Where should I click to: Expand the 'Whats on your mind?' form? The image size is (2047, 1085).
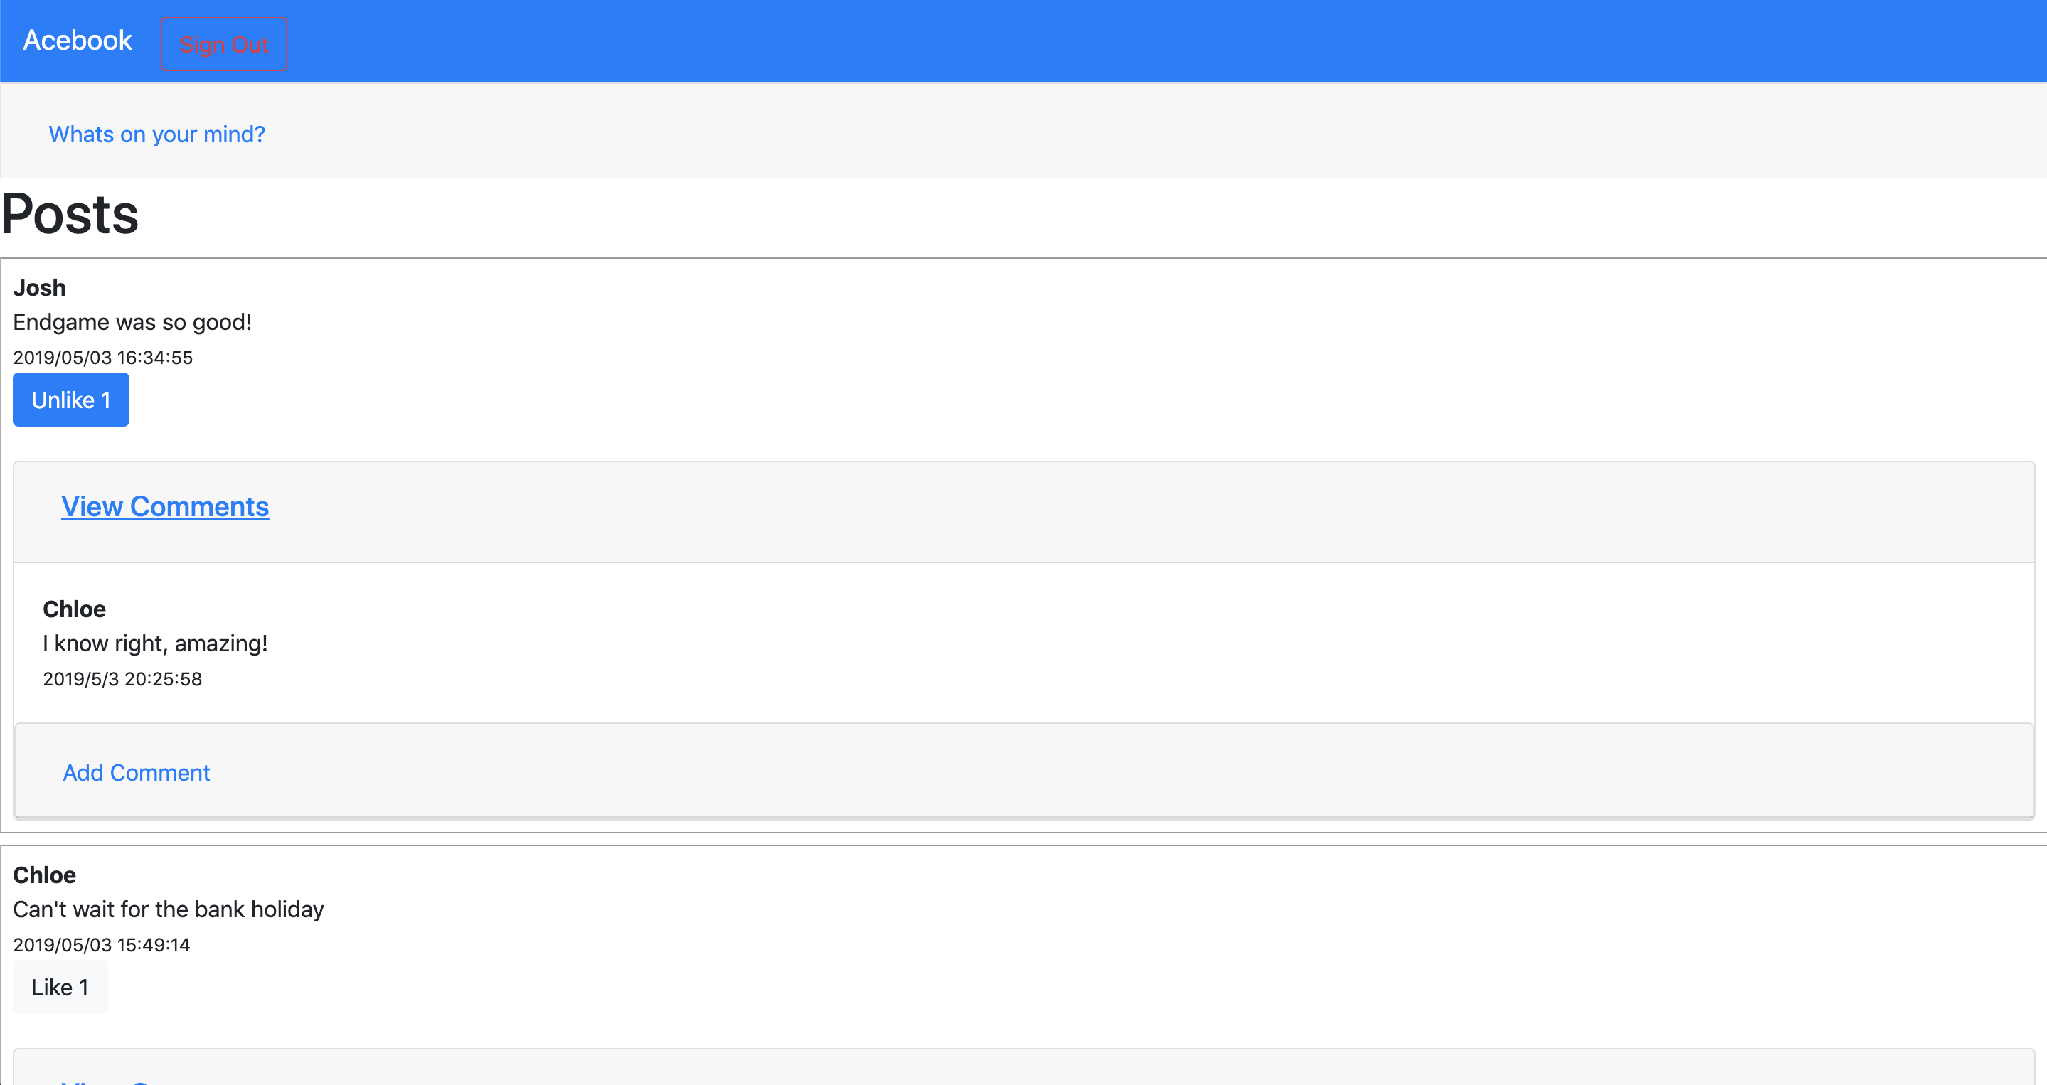coord(156,134)
